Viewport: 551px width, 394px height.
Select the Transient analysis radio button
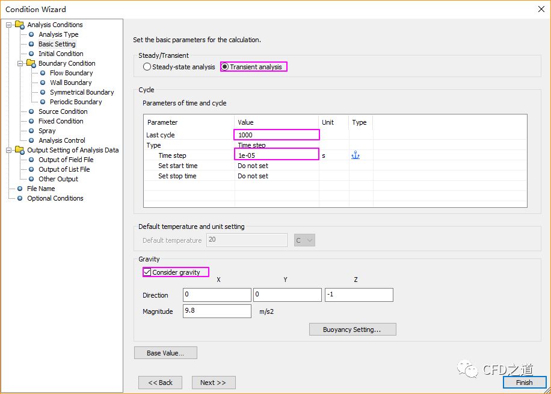[225, 67]
